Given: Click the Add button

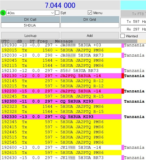Looking at the screenshot, I should pos(90,35).
